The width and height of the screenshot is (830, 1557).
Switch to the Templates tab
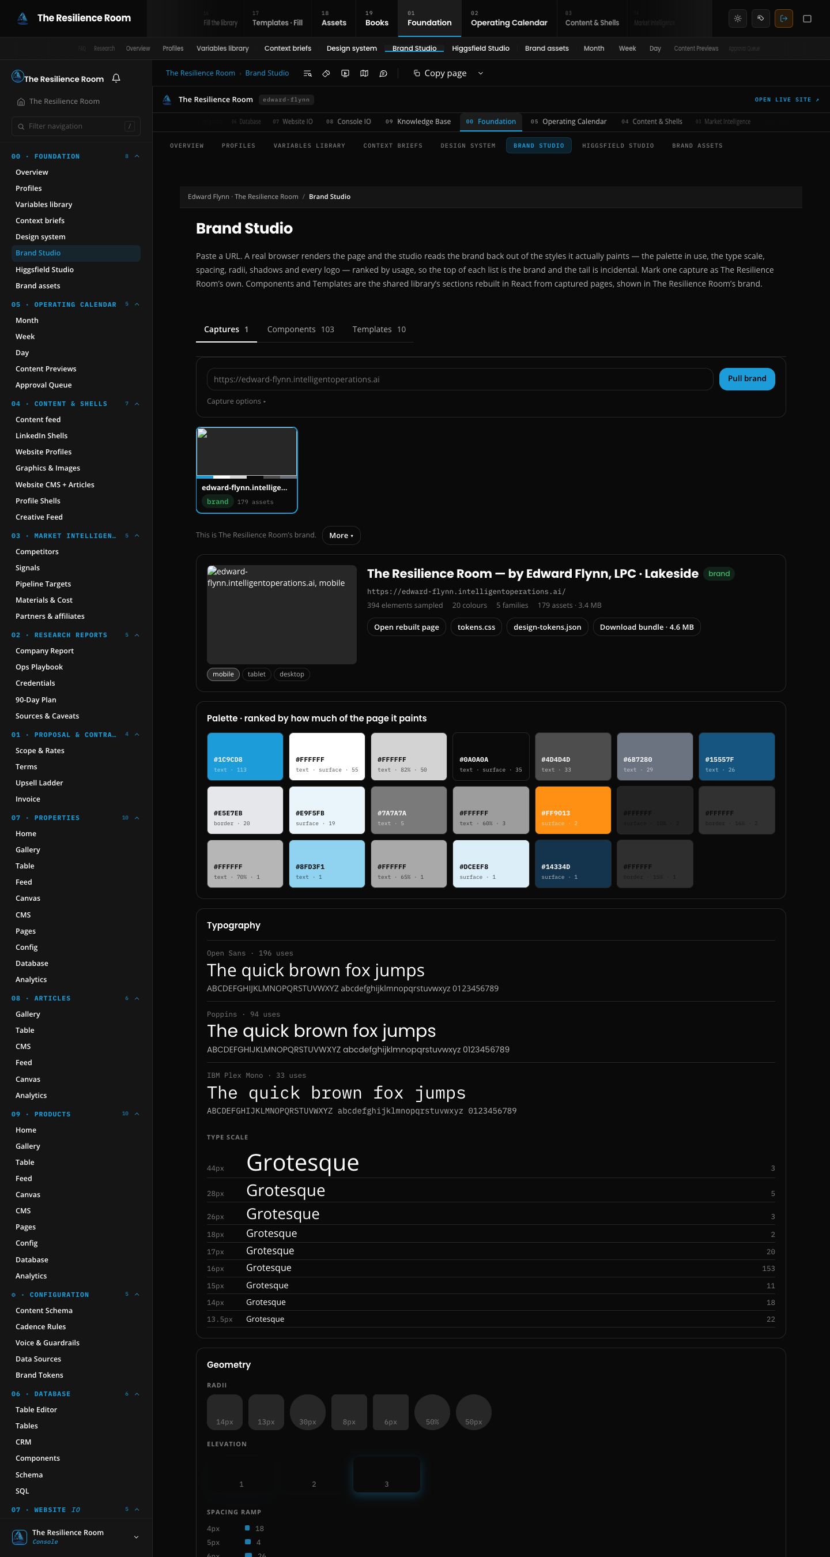[379, 329]
